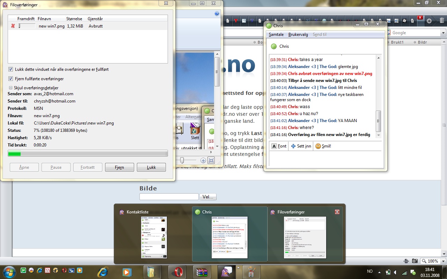The image size is (447, 279).
Task: Click the Fjern button
Action: click(x=119, y=167)
